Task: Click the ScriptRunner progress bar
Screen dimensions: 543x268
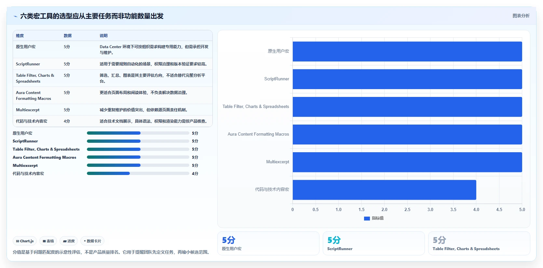Action: (138, 141)
